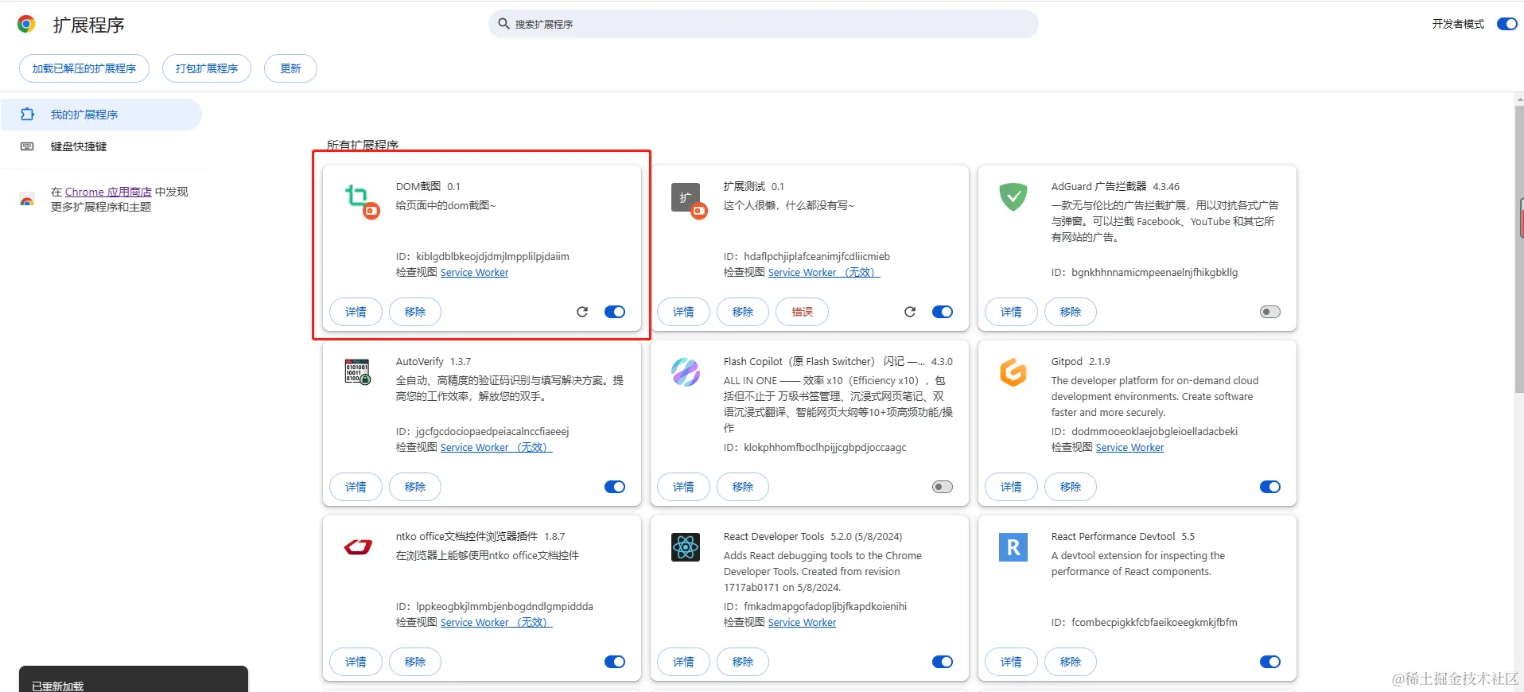Image resolution: width=1524 pixels, height=692 pixels.
Task: Click the 搜索扩展程序 search field
Action: 764,24
